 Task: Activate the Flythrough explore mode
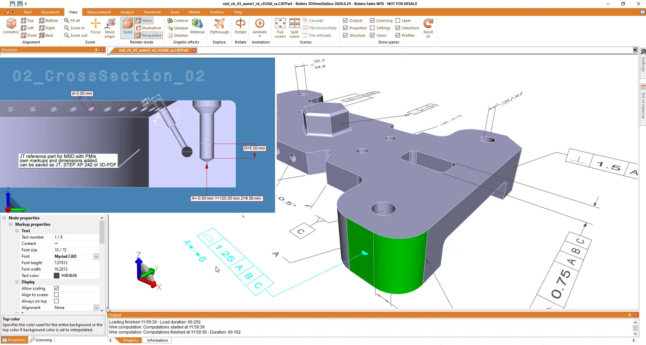pos(219,27)
